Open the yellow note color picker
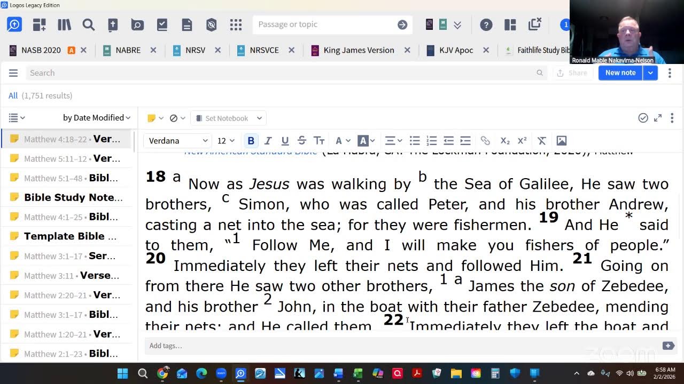This screenshot has width=684, height=384. (x=155, y=118)
